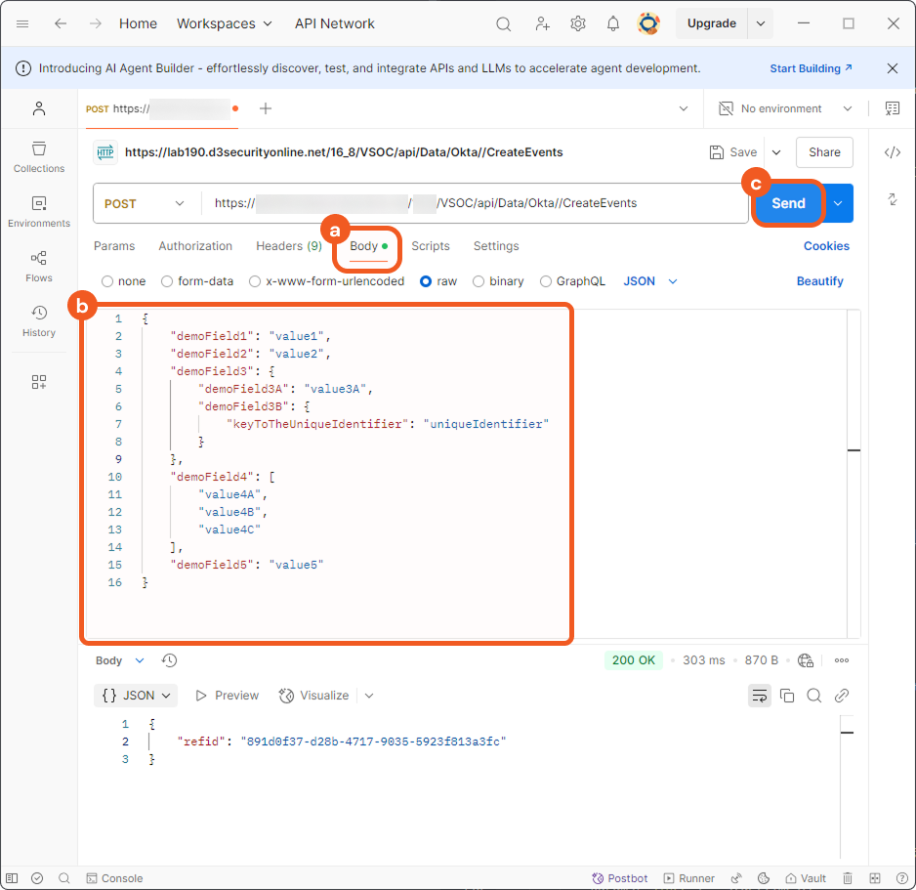The height and width of the screenshot is (890, 916).
Task: Open the POST method dropdown
Action: click(145, 204)
